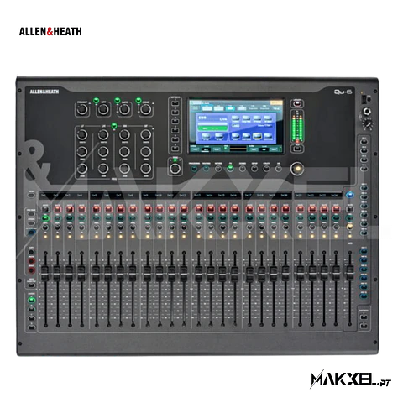This screenshot has width=403, height=403.
Task: Open the Setup screen key
Action: click(x=254, y=169)
